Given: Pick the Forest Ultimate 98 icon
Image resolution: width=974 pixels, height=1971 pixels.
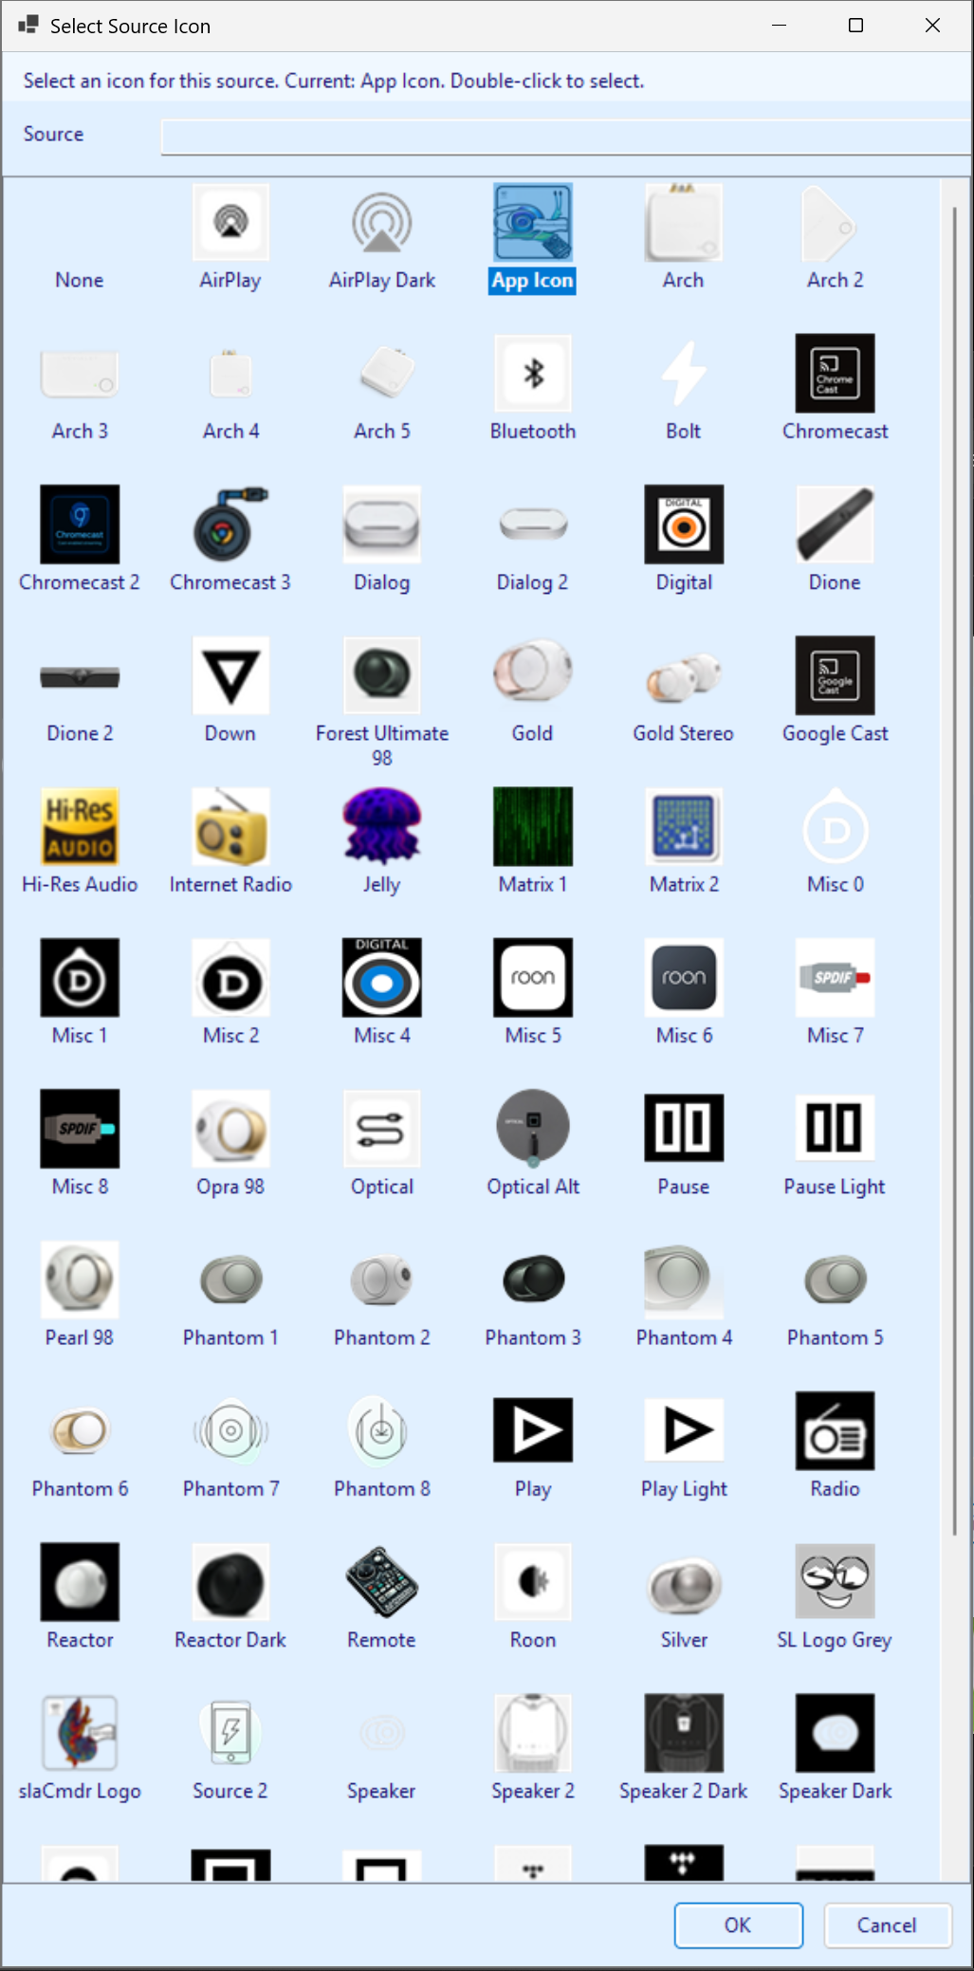Looking at the screenshot, I should [x=382, y=675].
